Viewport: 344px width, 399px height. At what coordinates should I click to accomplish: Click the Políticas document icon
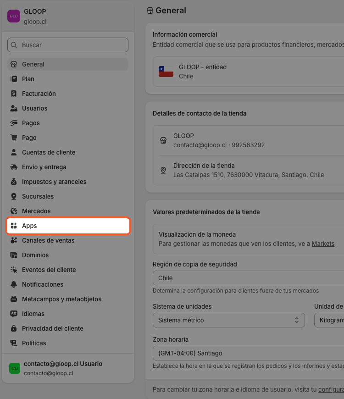click(x=14, y=343)
